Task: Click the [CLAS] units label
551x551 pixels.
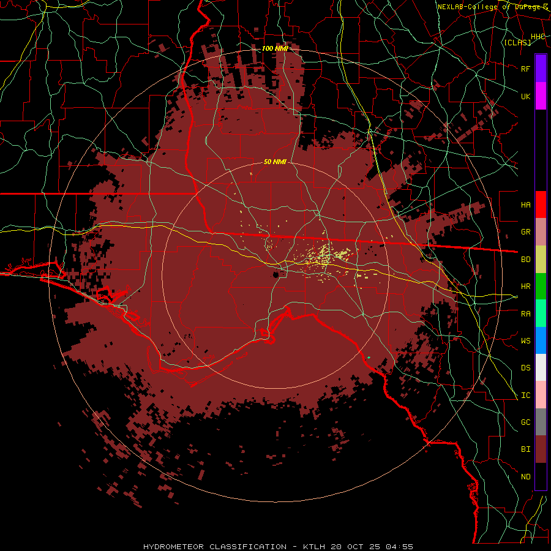Action: [x=517, y=43]
